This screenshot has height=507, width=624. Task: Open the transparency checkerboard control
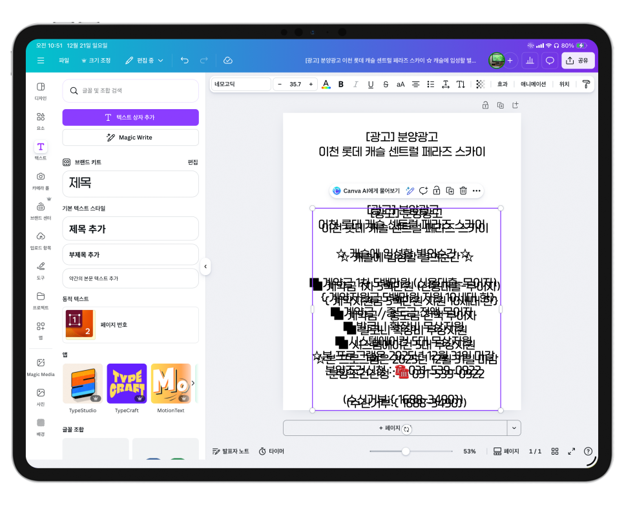coord(481,85)
